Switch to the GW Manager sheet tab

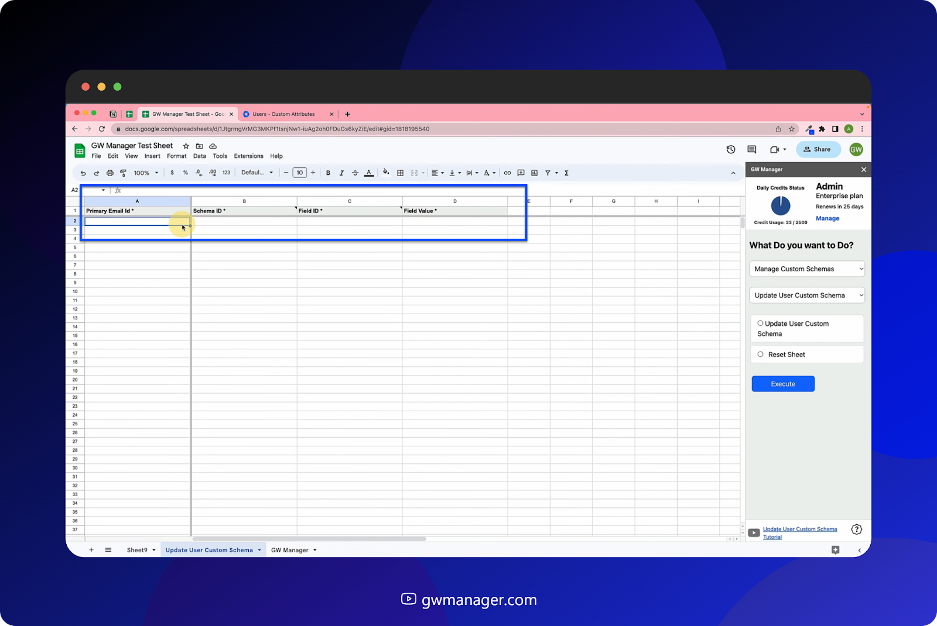tap(290, 550)
